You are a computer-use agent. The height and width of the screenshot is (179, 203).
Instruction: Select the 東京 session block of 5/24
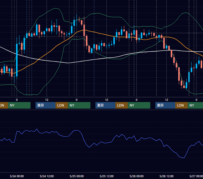45,105
